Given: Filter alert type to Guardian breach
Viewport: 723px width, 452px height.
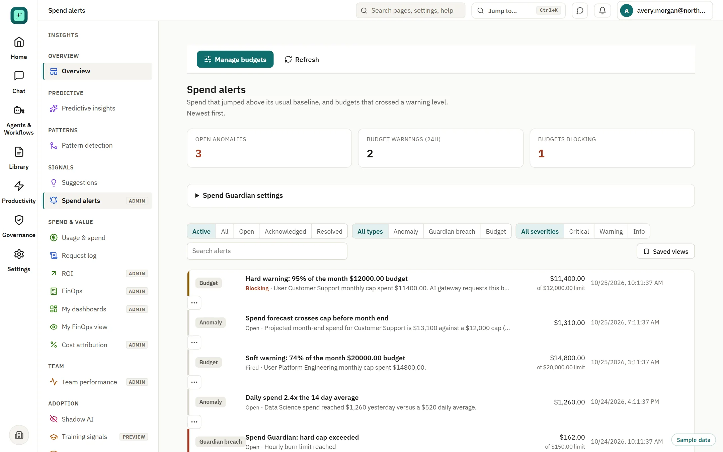Looking at the screenshot, I should pyautogui.click(x=452, y=231).
